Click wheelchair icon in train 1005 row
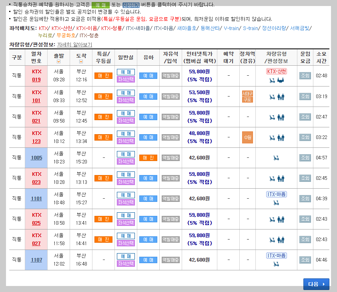Viewport: 337px width, 292px height. click(276, 158)
